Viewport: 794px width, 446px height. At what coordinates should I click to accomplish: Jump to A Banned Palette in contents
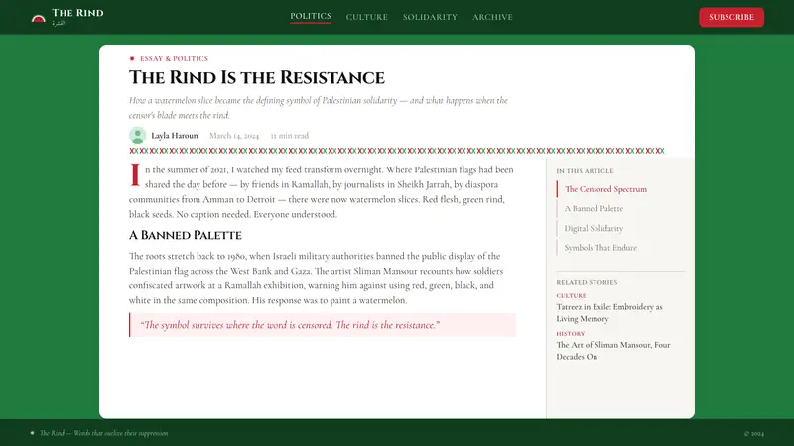point(594,208)
